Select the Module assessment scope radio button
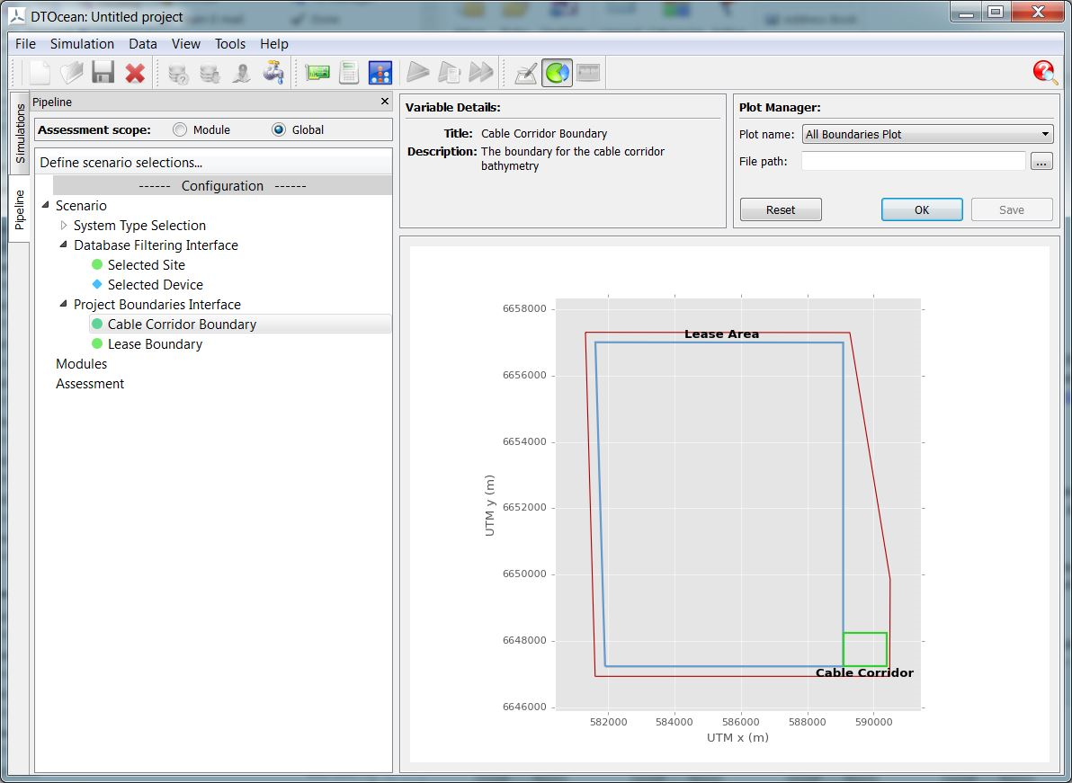 tap(180, 129)
